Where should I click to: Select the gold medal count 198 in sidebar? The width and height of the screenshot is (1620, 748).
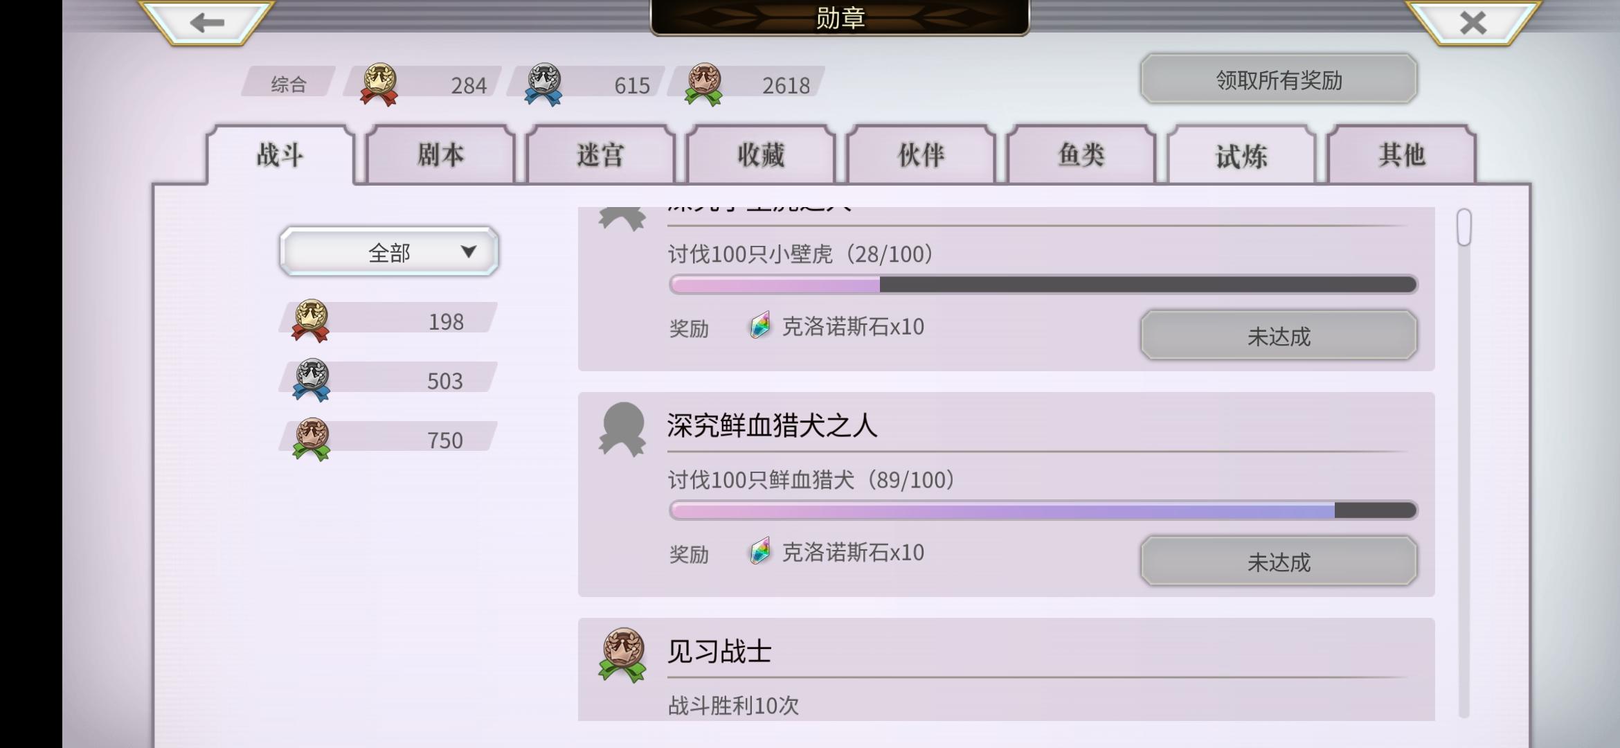click(446, 321)
